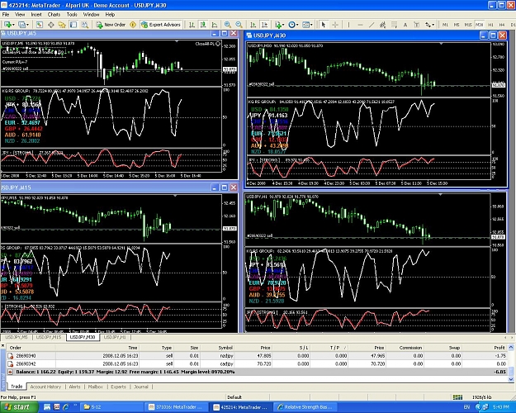
Task: Toggle the Navigator star-folder icon
Action: 62,25
